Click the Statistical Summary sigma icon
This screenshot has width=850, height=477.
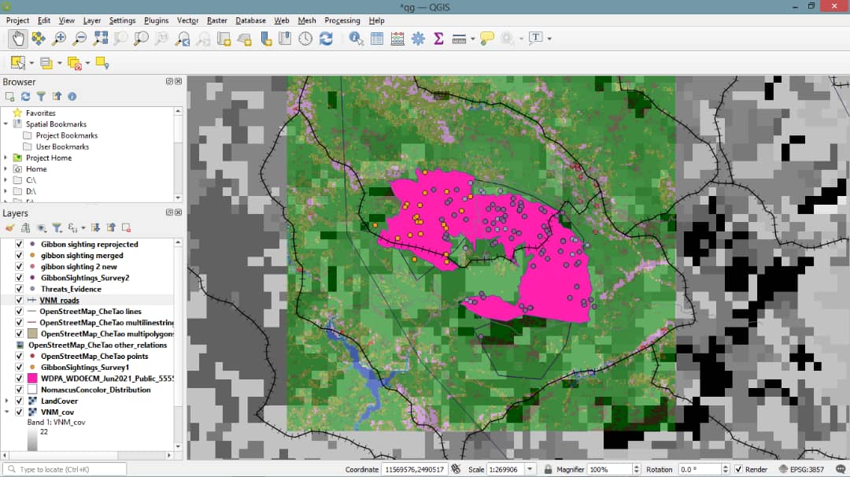(438, 39)
